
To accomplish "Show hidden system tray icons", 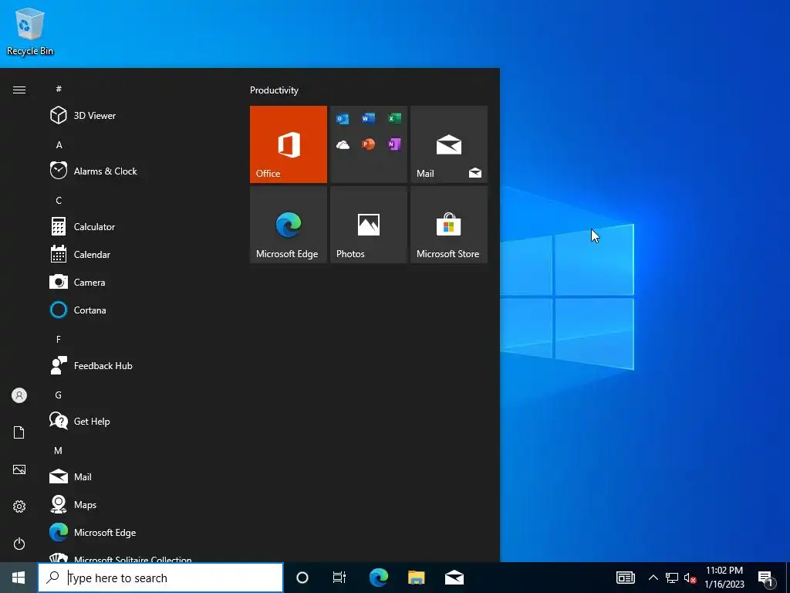I will 653,578.
